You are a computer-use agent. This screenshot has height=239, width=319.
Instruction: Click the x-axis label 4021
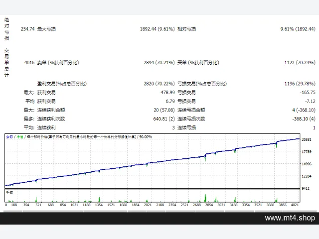pyautogui.click(x=295, y=205)
